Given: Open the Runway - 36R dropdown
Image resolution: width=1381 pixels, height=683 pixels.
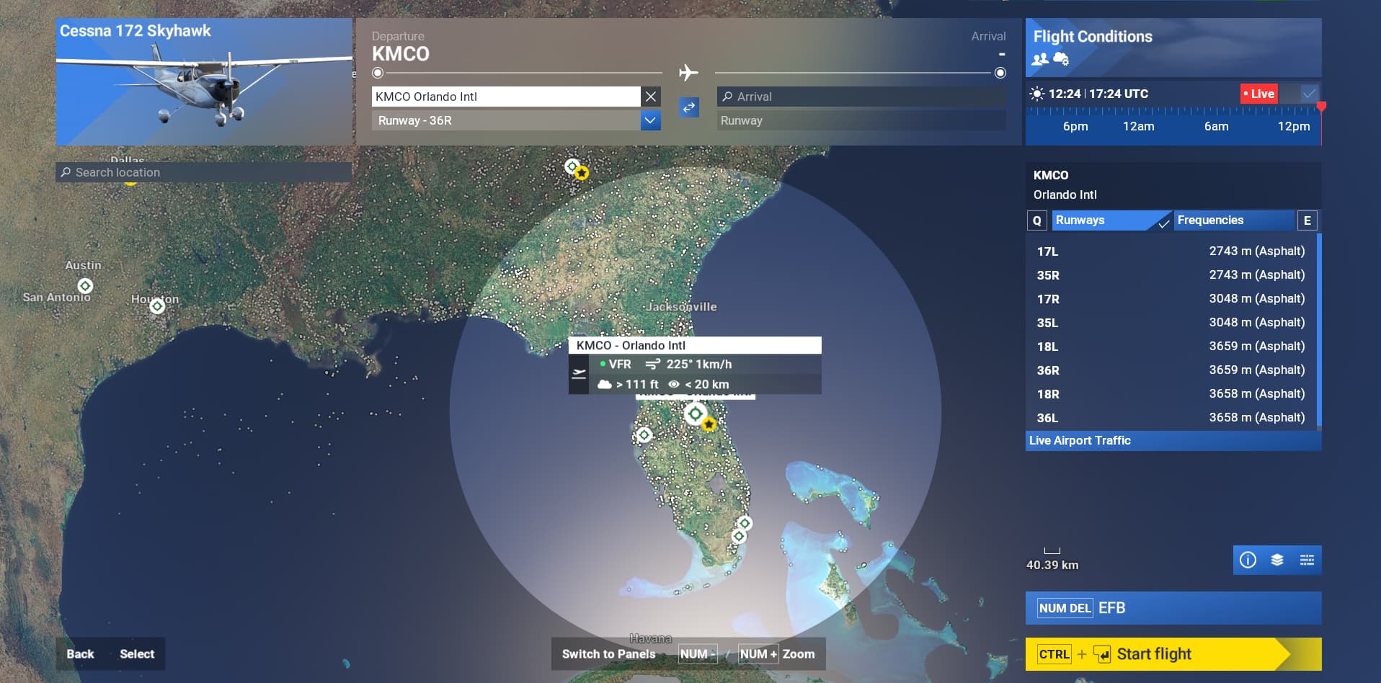Looking at the screenshot, I should click(x=650, y=120).
